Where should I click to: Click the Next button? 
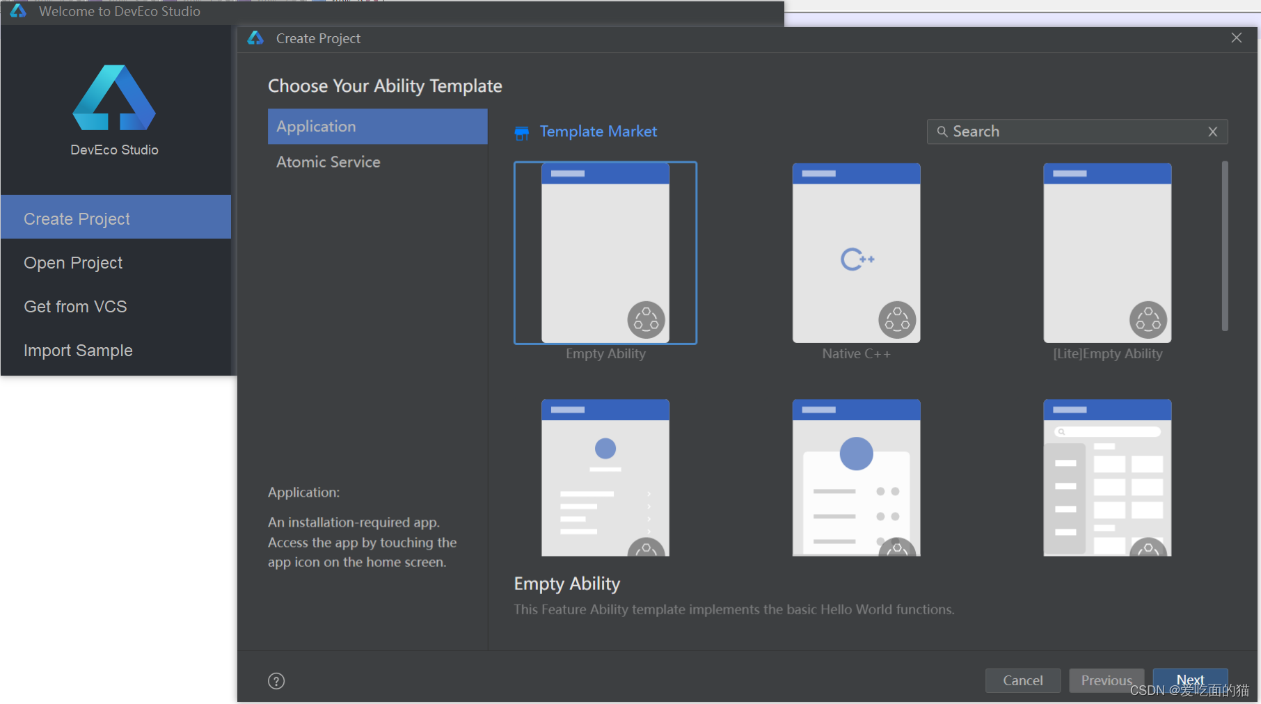coord(1190,680)
